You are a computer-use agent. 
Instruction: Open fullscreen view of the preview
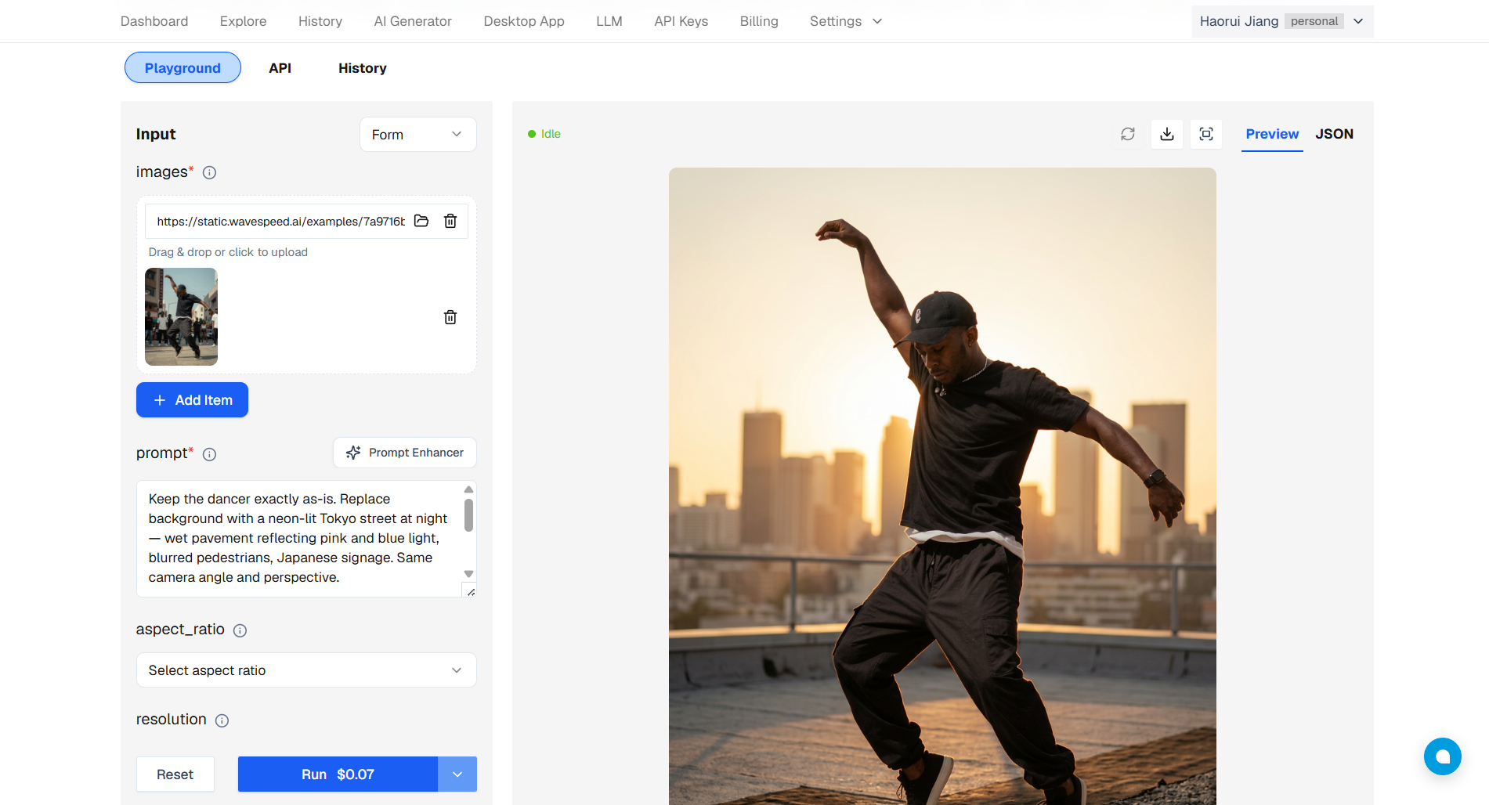point(1205,134)
